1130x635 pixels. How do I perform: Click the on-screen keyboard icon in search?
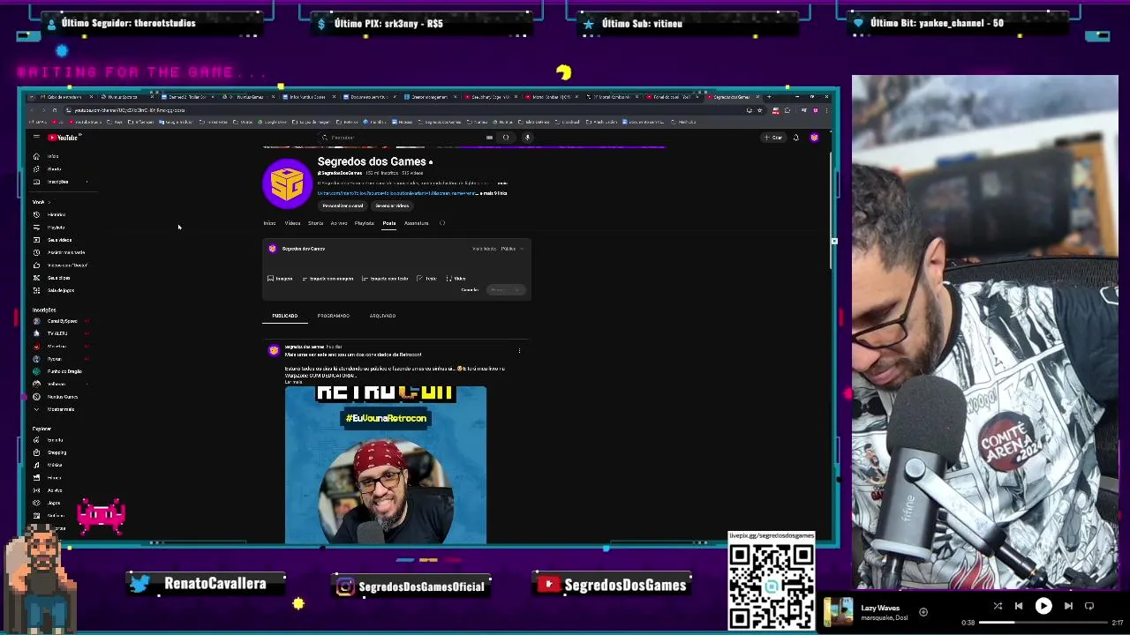tap(489, 138)
